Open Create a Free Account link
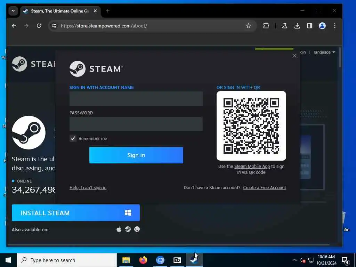This screenshot has height=267, width=356. pyautogui.click(x=265, y=188)
